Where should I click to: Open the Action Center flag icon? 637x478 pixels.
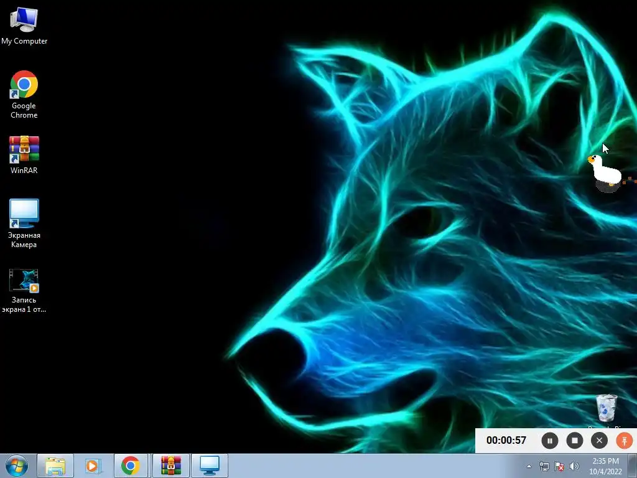(x=559, y=466)
